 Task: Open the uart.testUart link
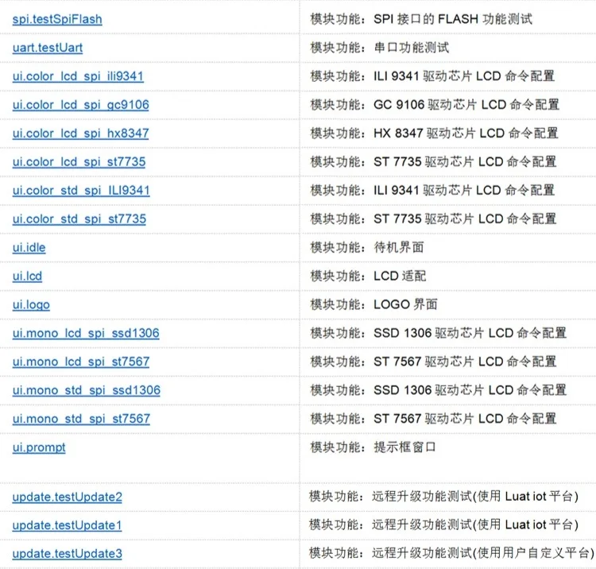[48, 48]
